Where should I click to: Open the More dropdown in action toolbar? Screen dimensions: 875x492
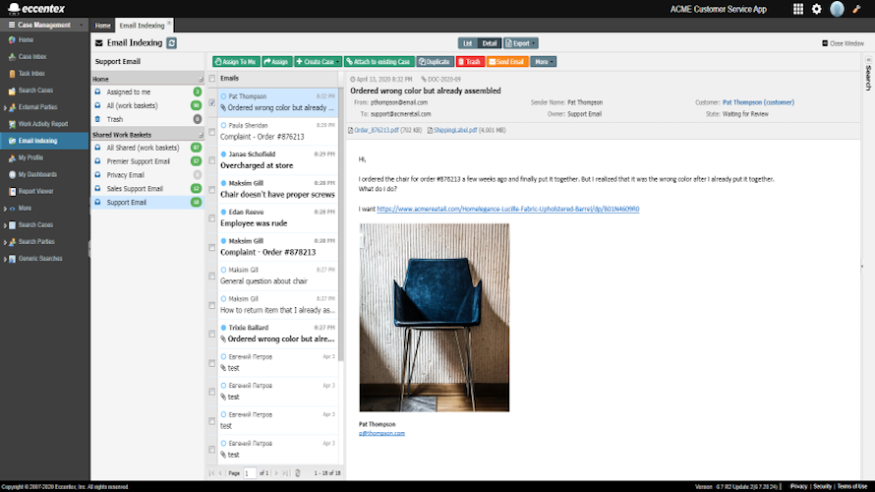(x=543, y=62)
